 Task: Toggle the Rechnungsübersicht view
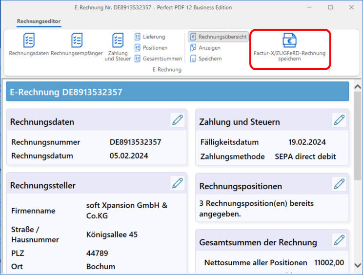point(219,37)
